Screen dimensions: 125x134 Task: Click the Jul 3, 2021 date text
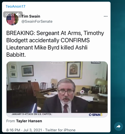click(x=33, y=130)
